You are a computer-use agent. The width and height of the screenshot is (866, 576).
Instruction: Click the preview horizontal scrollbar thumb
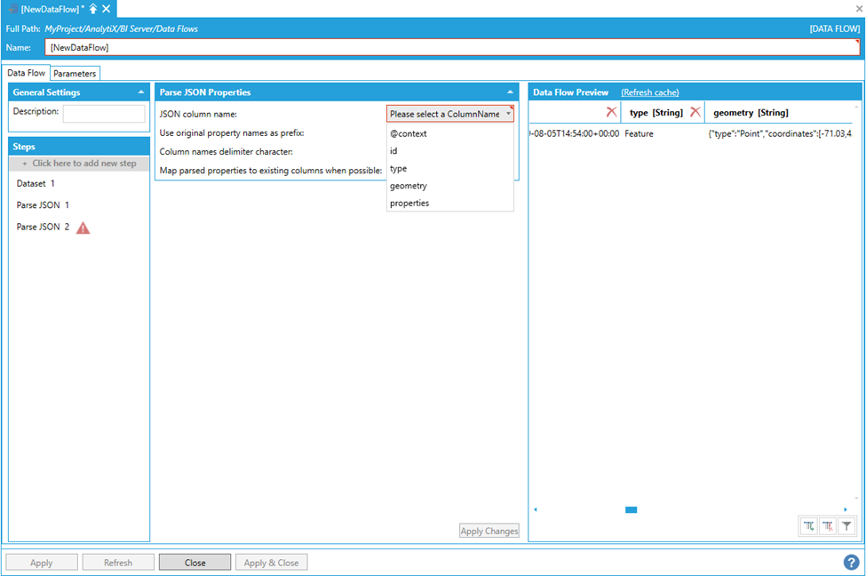pyautogui.click(x=631, y=509)
